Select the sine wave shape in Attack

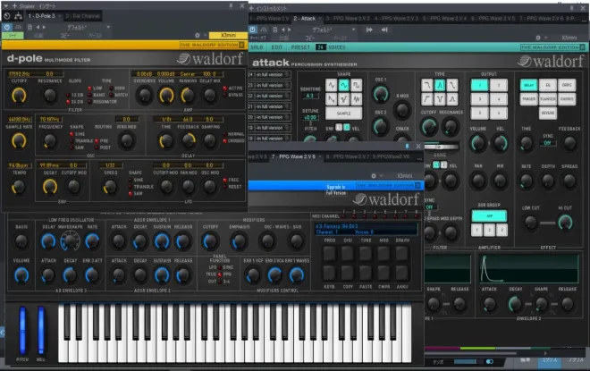coord(332,86)
